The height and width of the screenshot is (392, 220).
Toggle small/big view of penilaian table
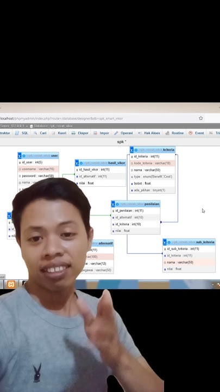coord(113,204)
